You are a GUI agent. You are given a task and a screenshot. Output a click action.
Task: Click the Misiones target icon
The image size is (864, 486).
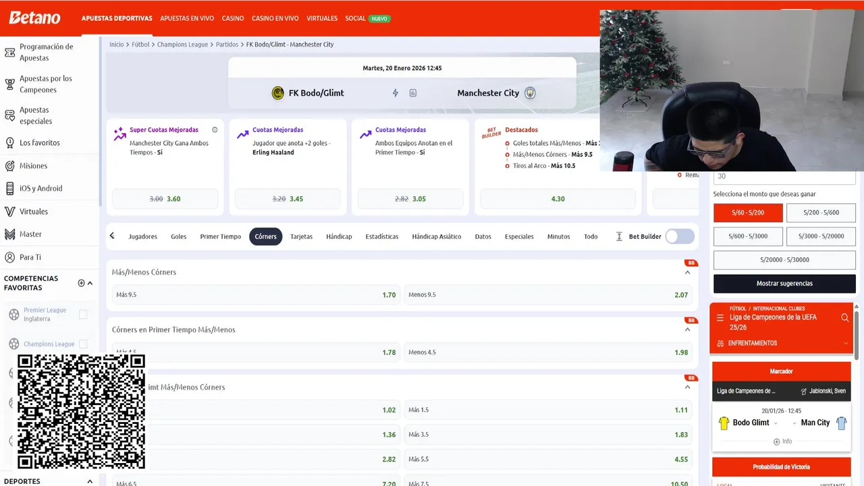tap(9, 165)
